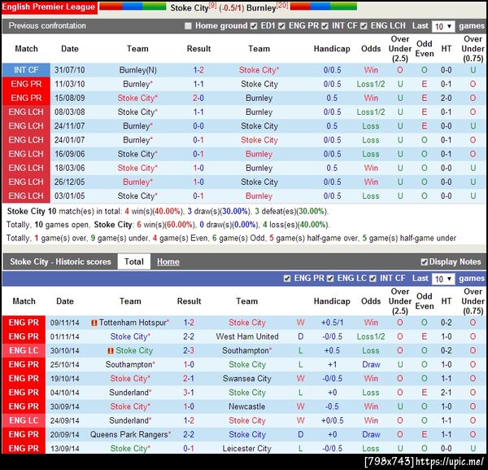Click the Loss1/2 odds on 01/11/14 row

point(371,336)
